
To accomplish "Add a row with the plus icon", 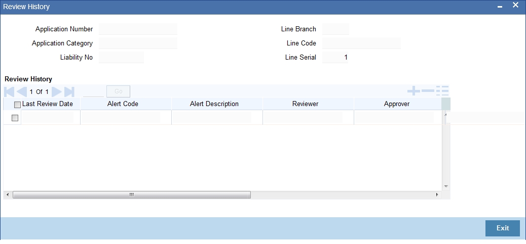I will [x=414, y=90].
